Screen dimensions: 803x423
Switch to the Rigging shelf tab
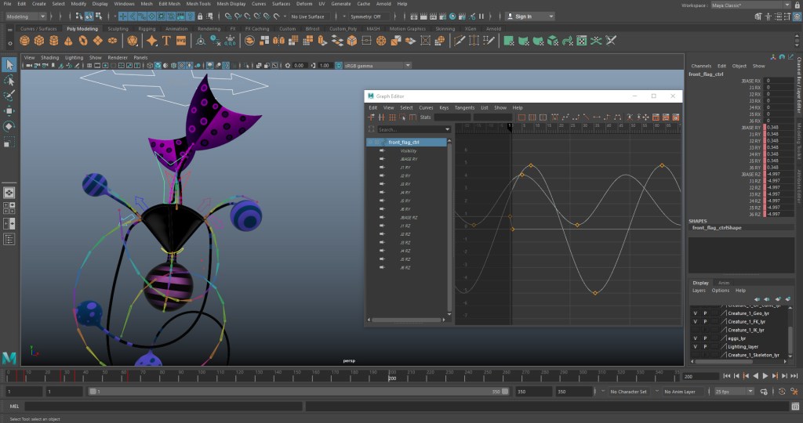[147, 29]
